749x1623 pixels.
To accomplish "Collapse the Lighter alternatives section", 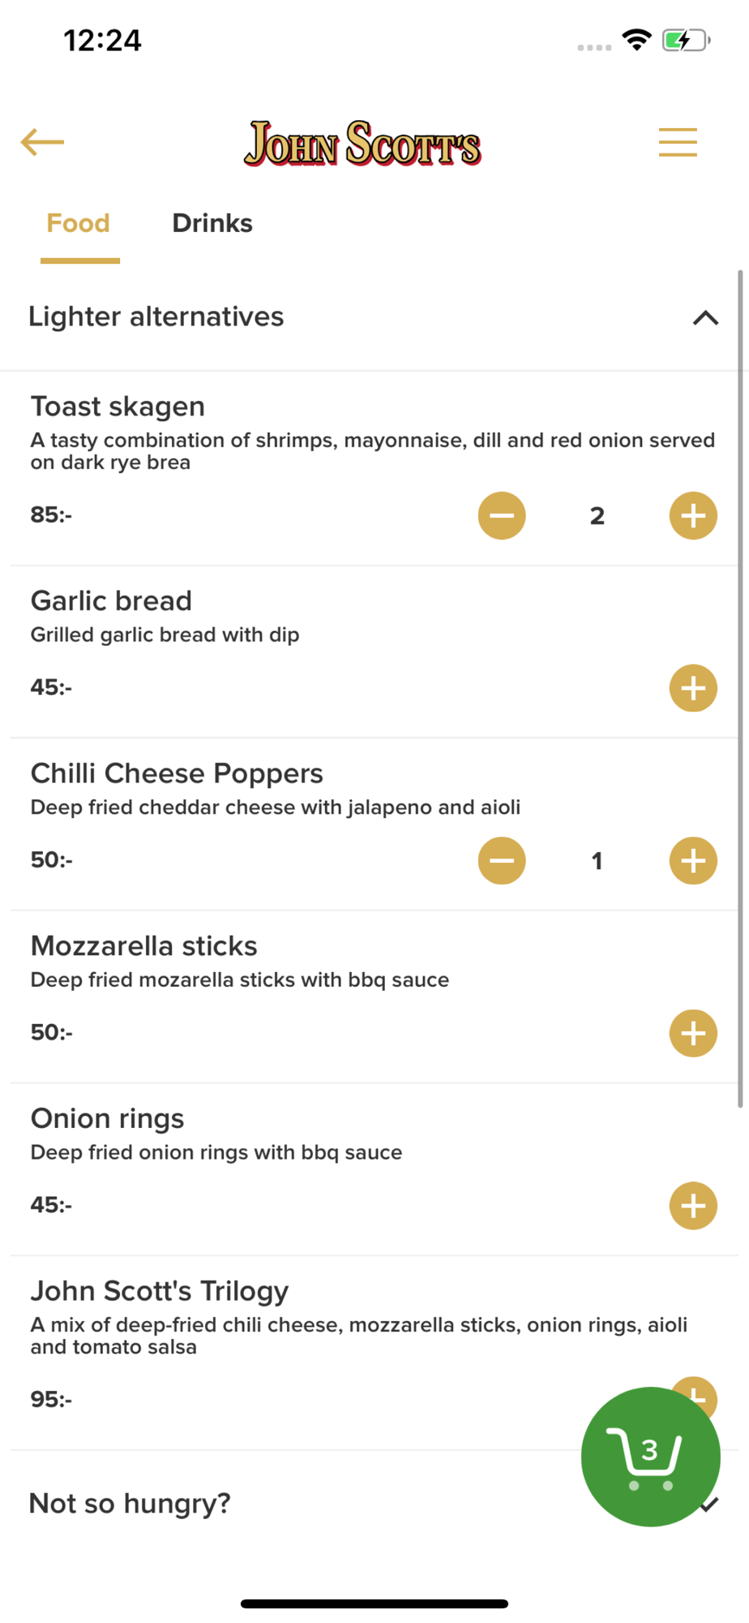I will (705, 317).
